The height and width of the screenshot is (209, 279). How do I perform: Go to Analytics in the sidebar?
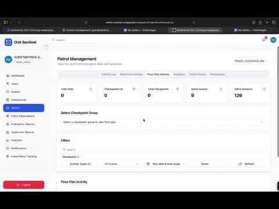tap(14, 140)
